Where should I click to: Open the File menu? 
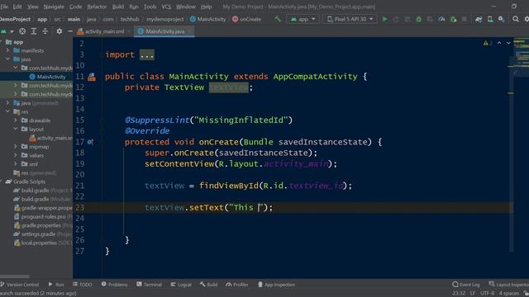4,7
